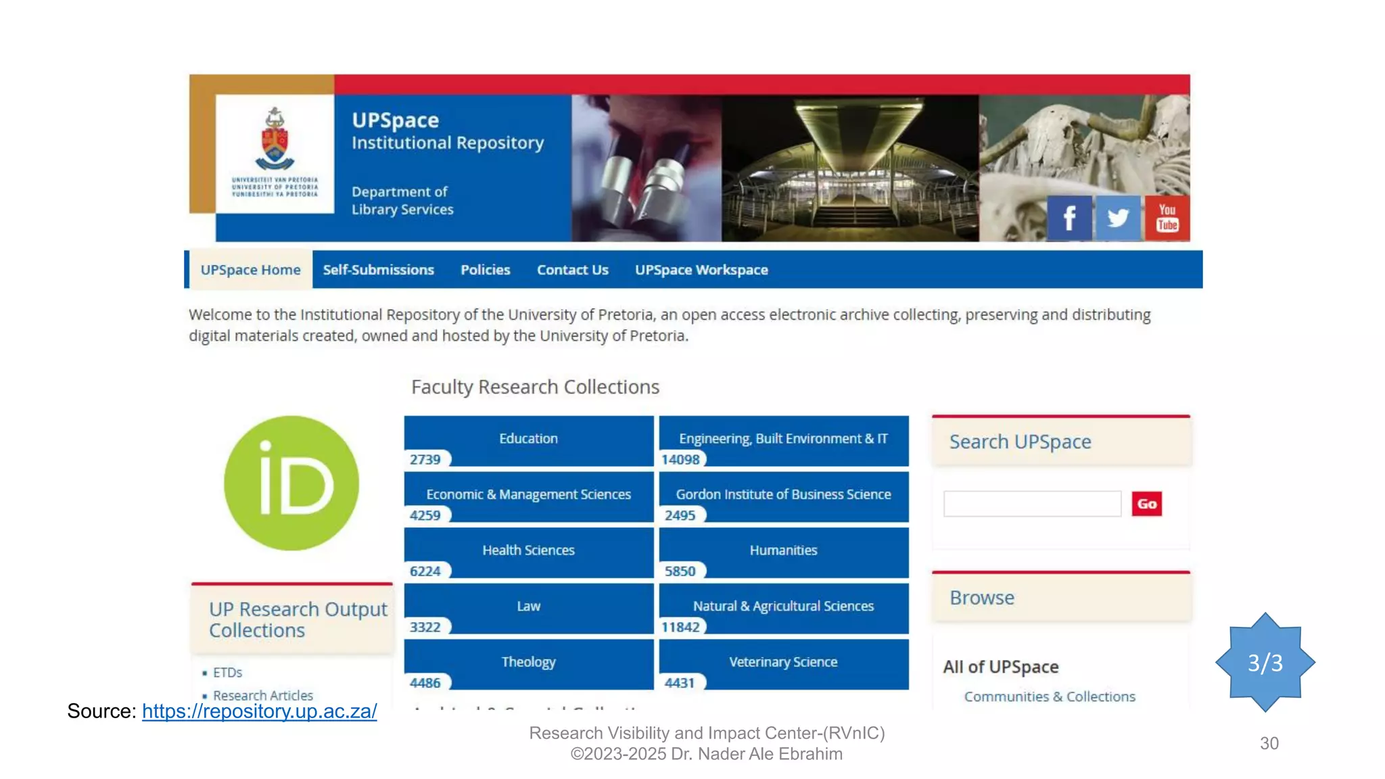Screen dimensions: 1385x779
Task: Open the Contact Us page
Action: coord(572,270)
